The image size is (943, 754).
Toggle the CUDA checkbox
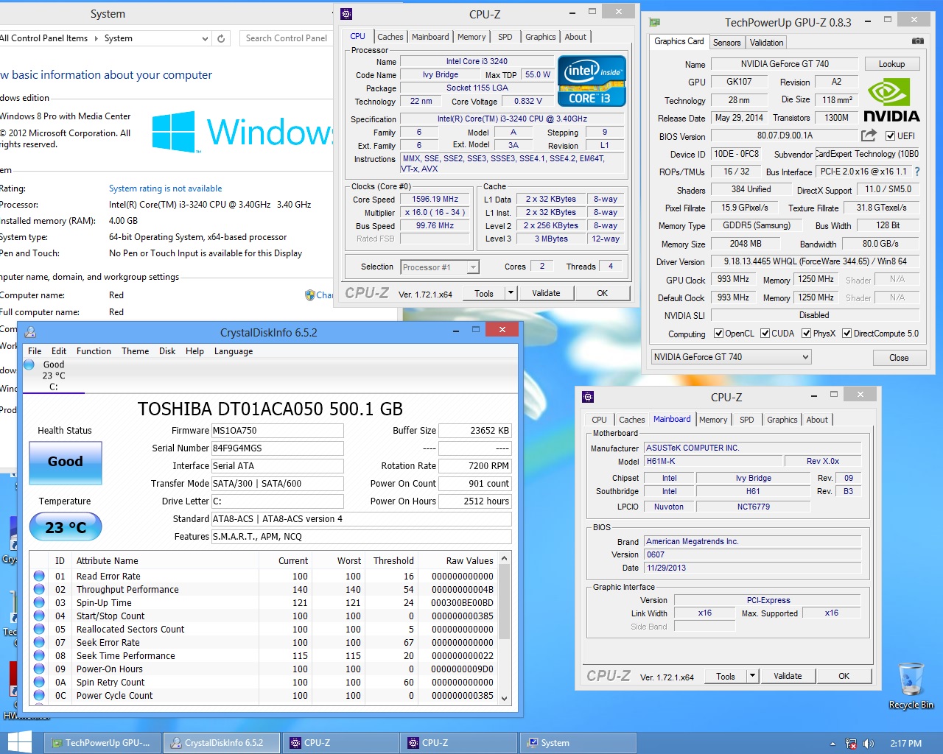(x=765, y=334)
